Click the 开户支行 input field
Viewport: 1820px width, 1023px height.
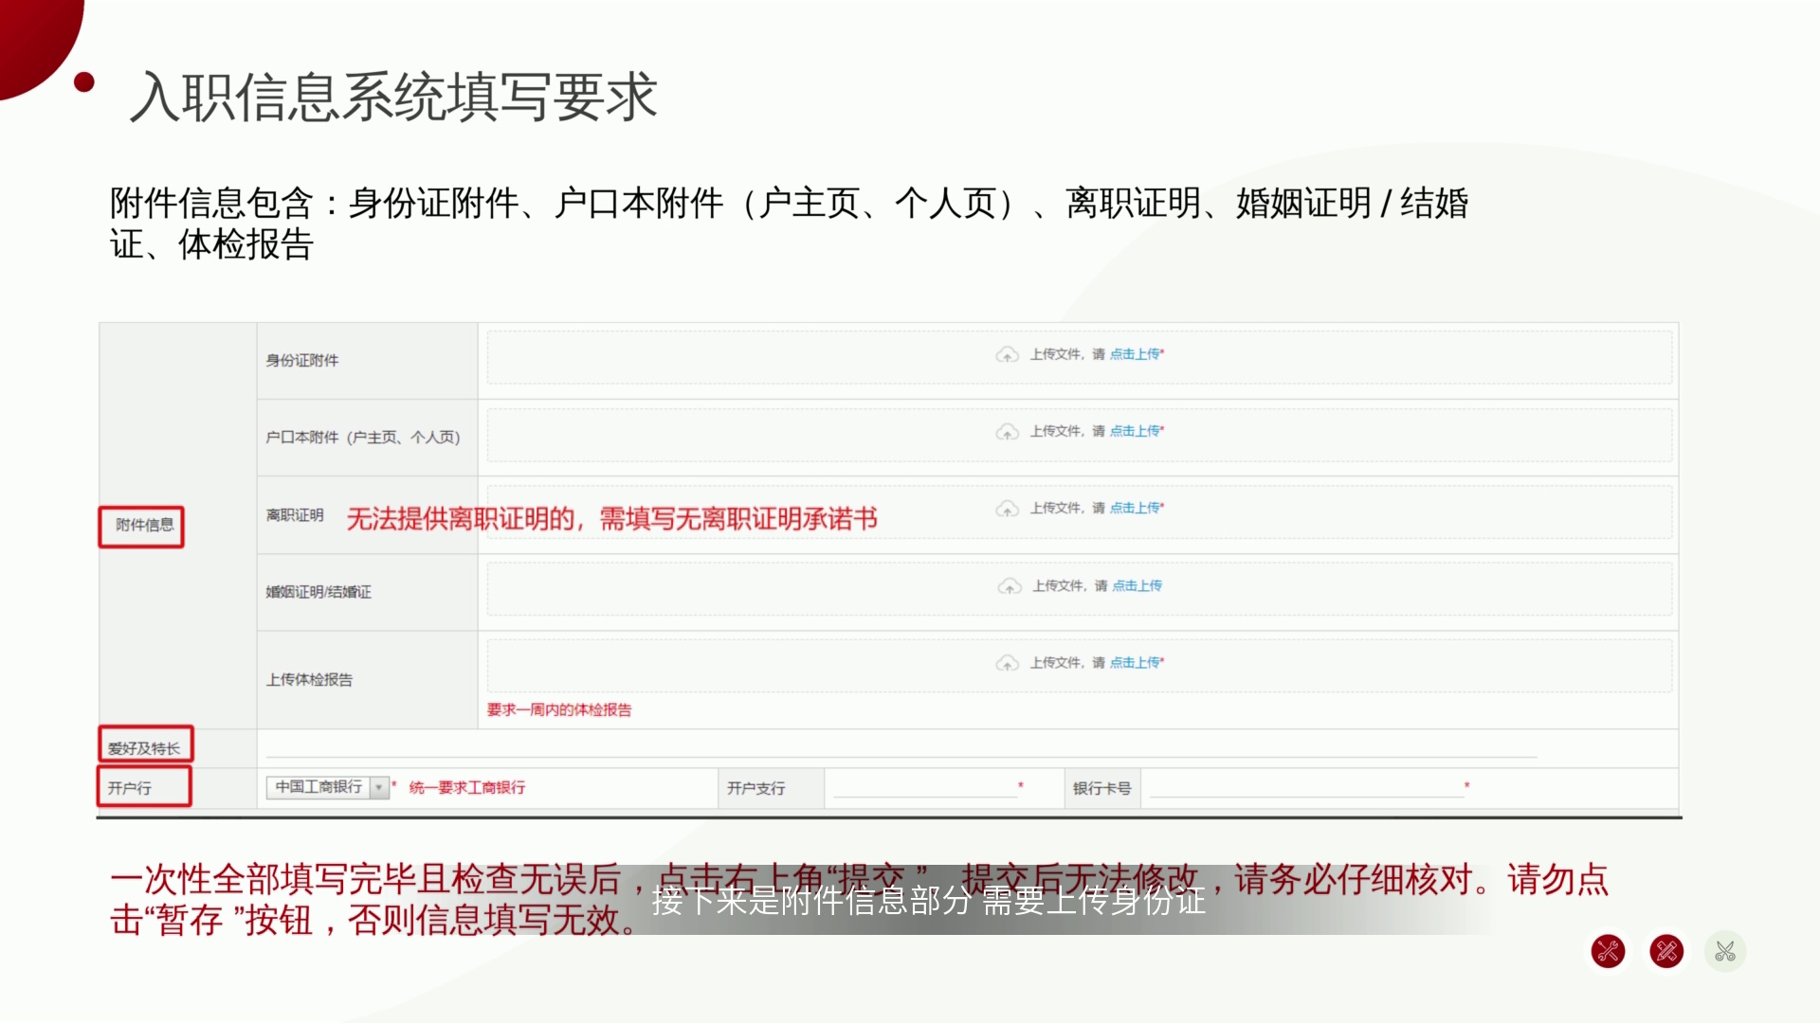tap(925, 787)
